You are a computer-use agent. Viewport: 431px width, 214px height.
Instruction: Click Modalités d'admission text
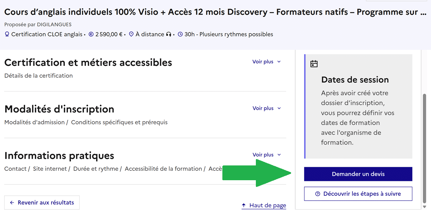(x=35, y=122)
